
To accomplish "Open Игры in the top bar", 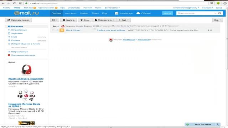I will coord(62,8).
